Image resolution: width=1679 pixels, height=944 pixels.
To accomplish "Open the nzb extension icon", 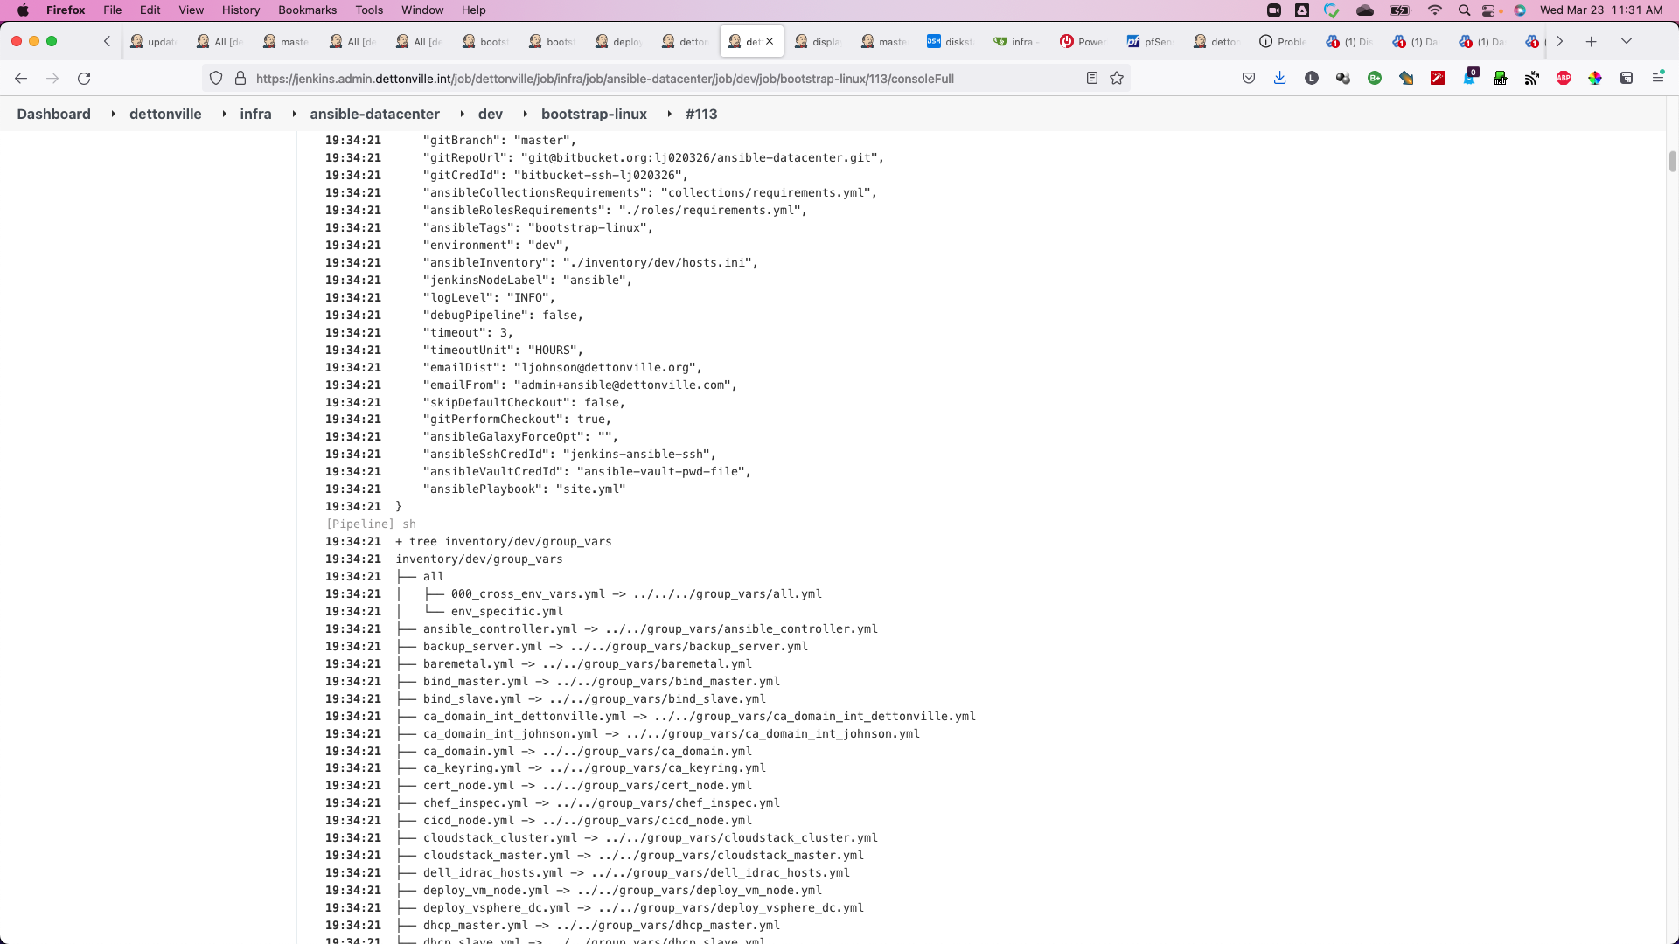I will click(1501, 79).
